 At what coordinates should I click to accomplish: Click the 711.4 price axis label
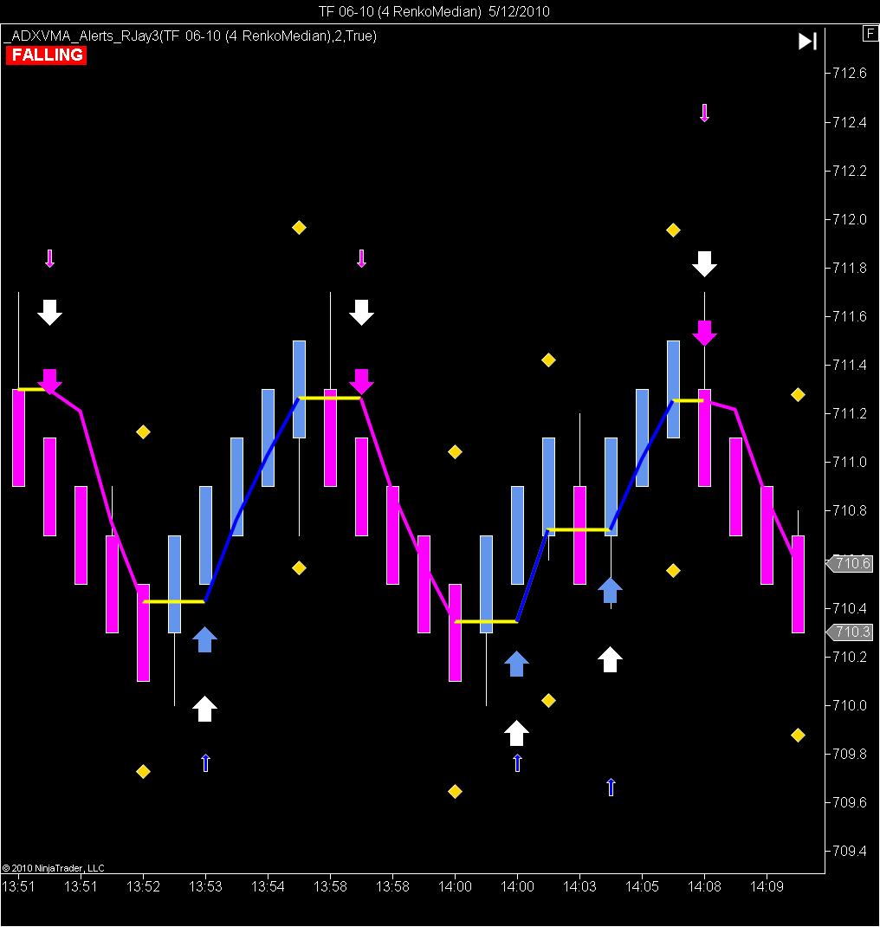[850, 366]
